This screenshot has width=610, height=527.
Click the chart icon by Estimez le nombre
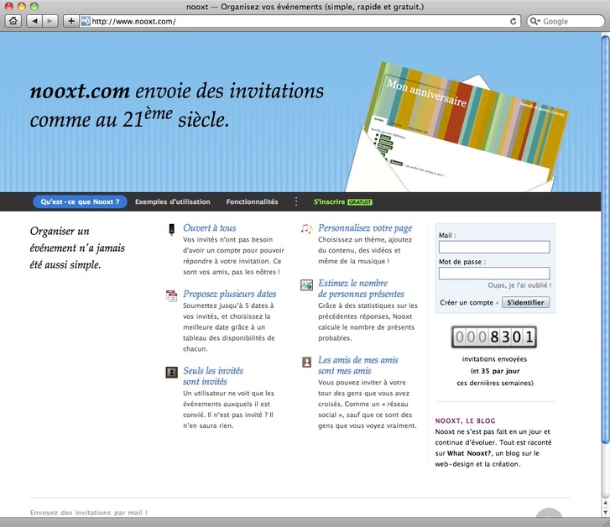pyautogui.click(x=306, y=285)
